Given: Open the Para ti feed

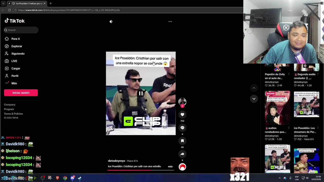Looking at the screenshot, I should (x=15, y=39).
